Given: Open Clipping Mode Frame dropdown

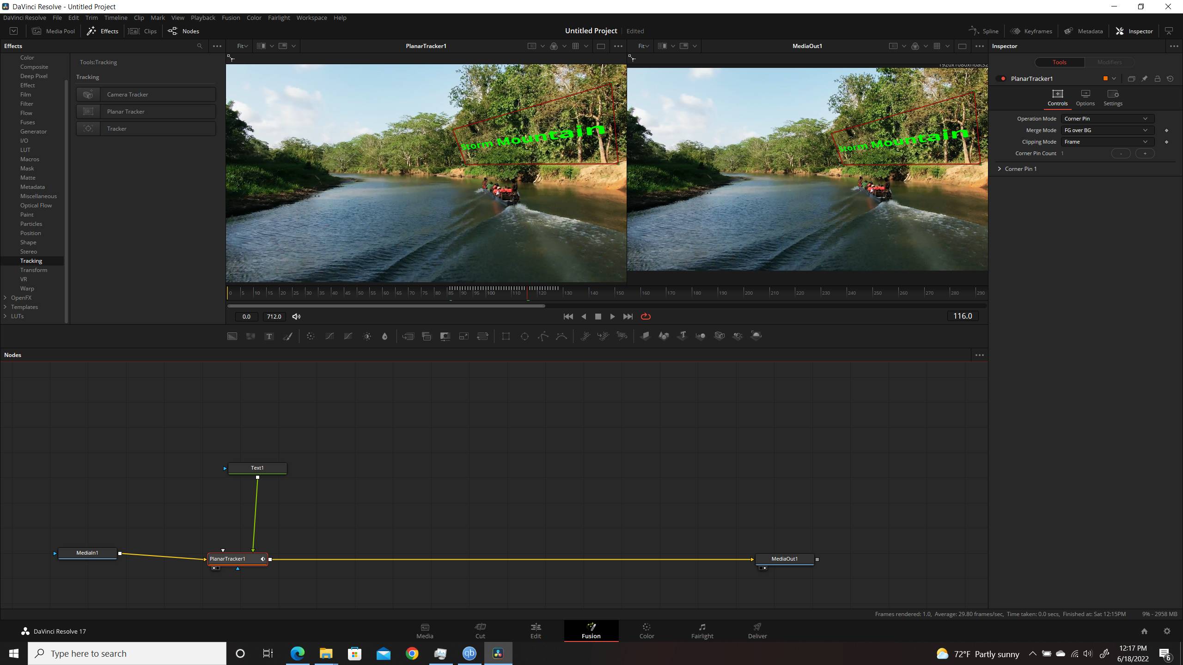Looking at the screenshot, I should 1107,142.
